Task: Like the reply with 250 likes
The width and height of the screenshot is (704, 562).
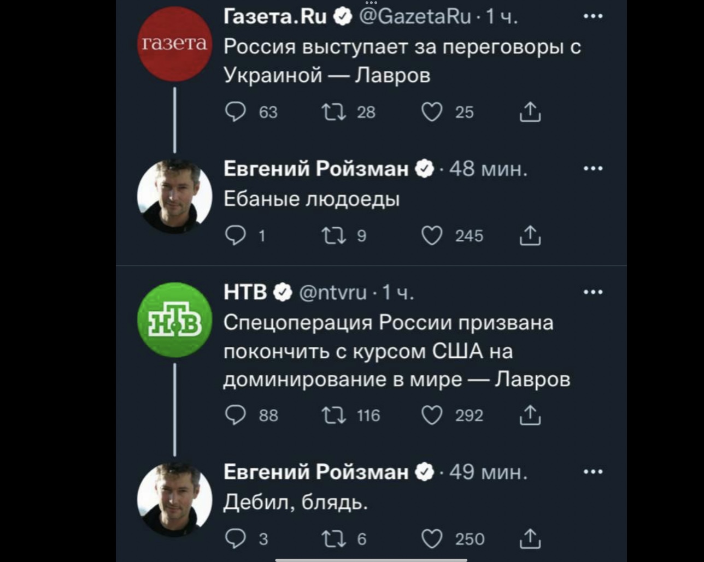Action: tap(432, 539)
